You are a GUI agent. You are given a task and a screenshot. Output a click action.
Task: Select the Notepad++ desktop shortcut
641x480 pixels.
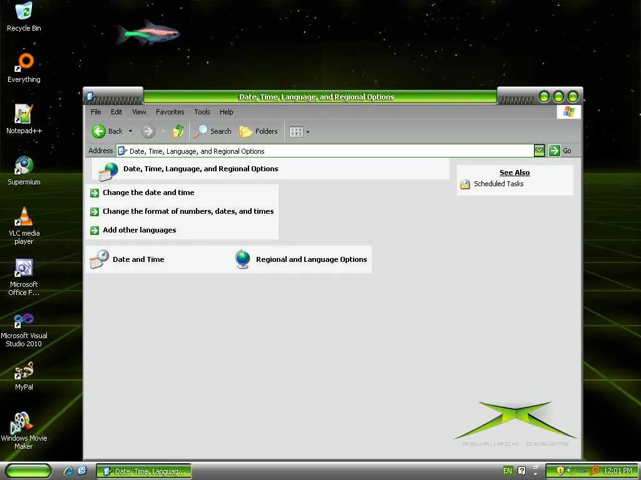pyautogui.click(x=24, y=119)
